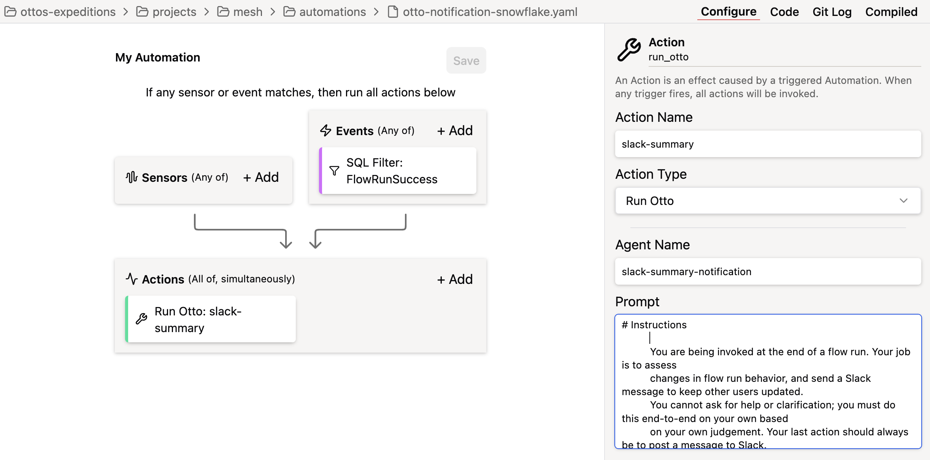
Task: Click the funnel icon on SQL Filter card
Action: 334,171
